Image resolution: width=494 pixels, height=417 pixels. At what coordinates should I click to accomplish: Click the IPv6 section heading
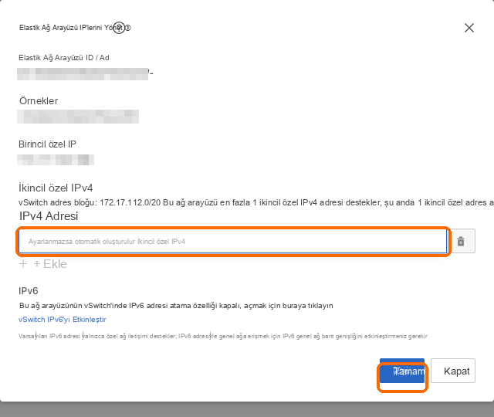(x=29, y=291)
